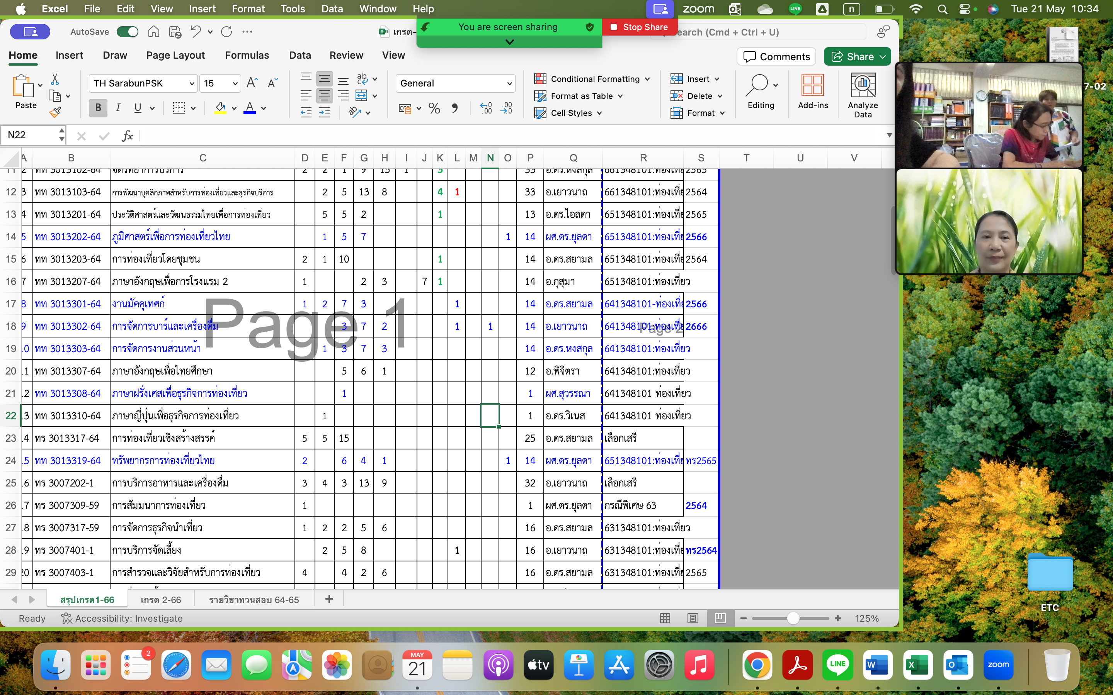Viewport: 1113px width, 695px height.
Task: Toggle Italic formatting button
Action: pos(118,108)
